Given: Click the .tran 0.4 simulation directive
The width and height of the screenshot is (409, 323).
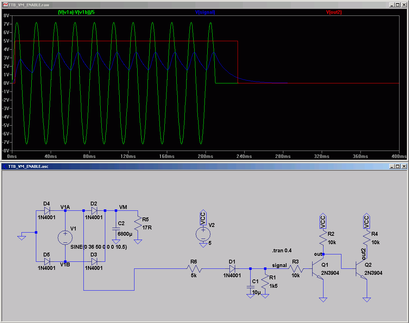Looking at the screenshot, I should pos(282,251).
